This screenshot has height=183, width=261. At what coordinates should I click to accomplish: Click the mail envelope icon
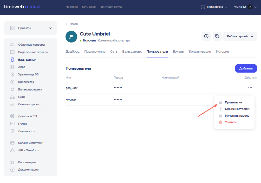12,124
